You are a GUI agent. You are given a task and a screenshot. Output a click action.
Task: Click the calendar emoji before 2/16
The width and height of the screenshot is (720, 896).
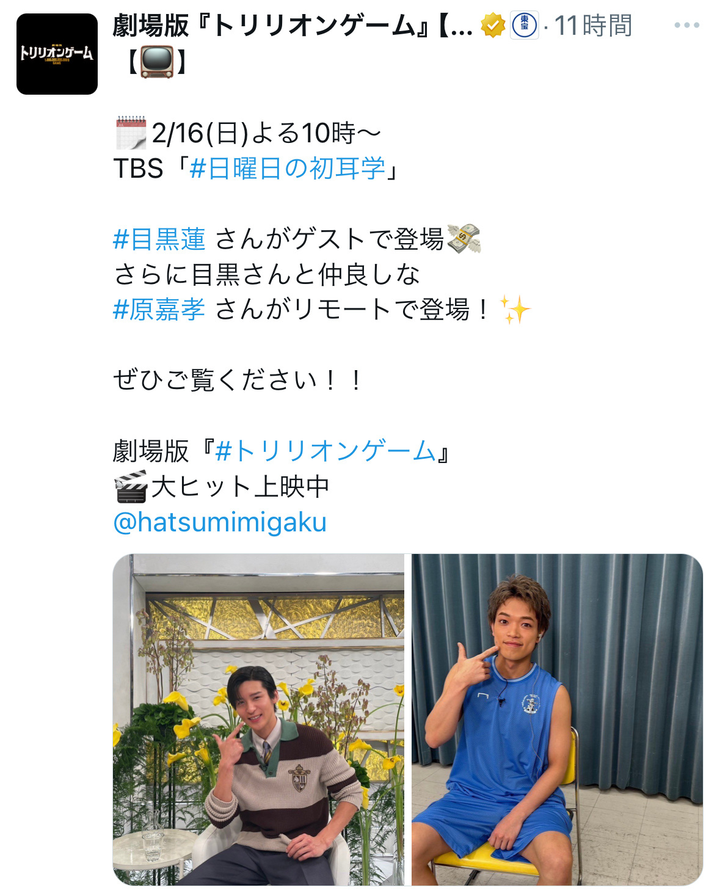click(x=131, y=133)
